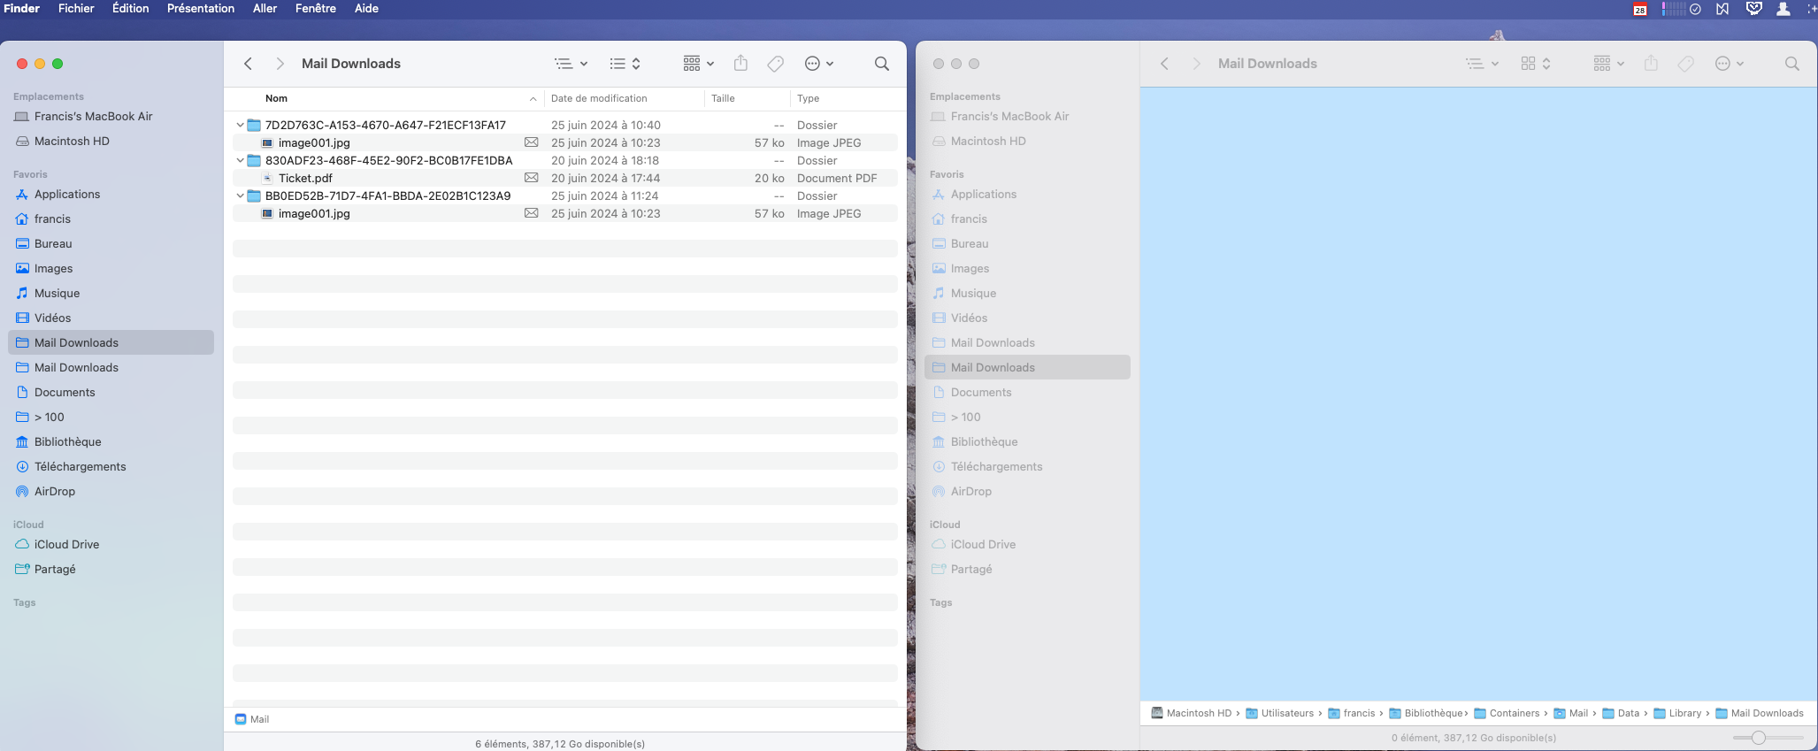Open the group-by dropdown in left toolbar

point(698,64)
